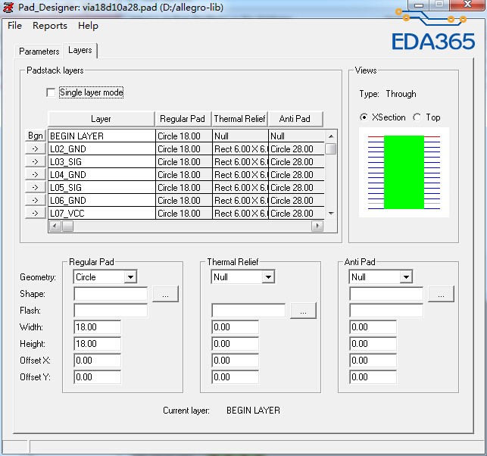The height and width of the screenshot is (456, 487).
Task: Click the Anti Pad Height field
Action: click(x=373, y=344)
